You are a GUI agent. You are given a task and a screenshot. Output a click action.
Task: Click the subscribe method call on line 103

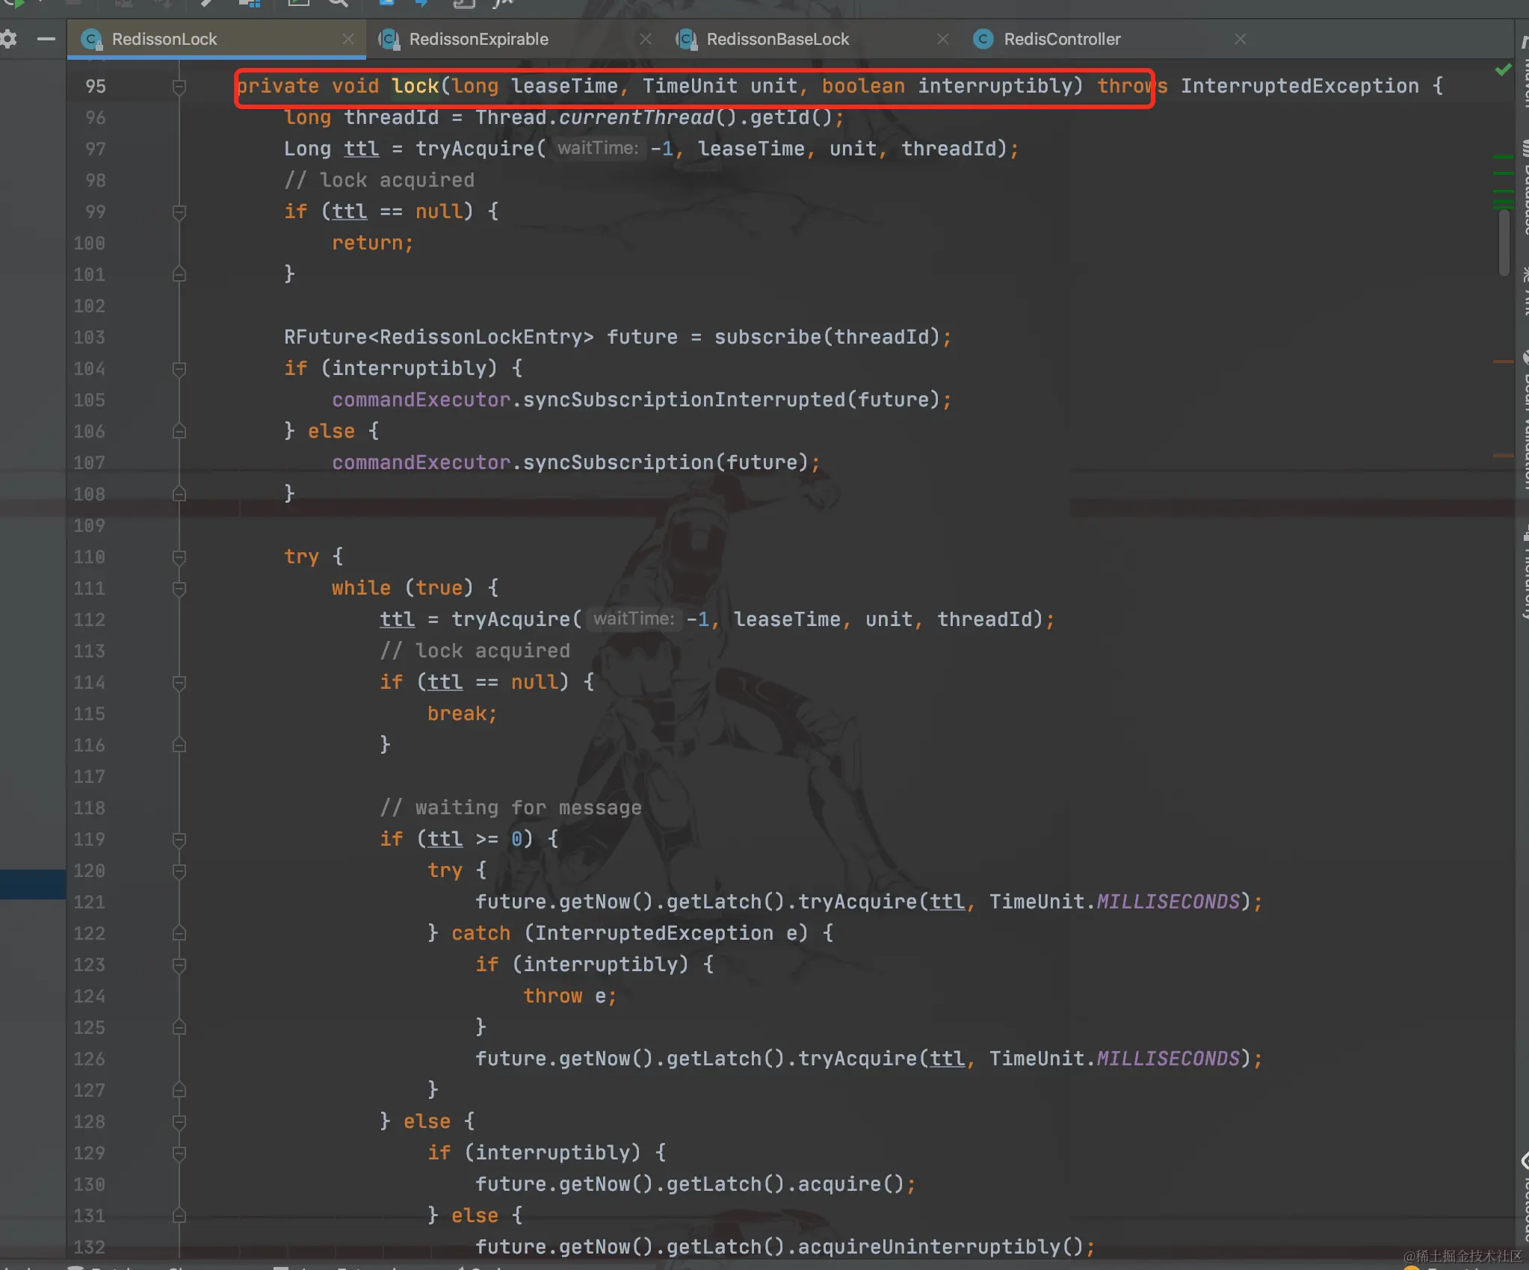[x=767, y=337]
